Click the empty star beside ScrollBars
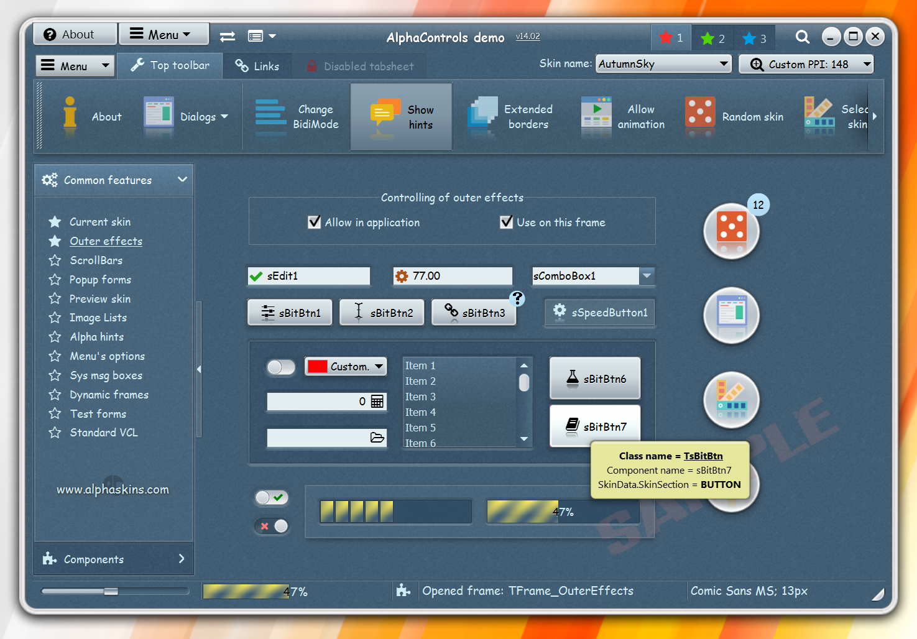The image size is (917, 639). [x=55, y=260]
